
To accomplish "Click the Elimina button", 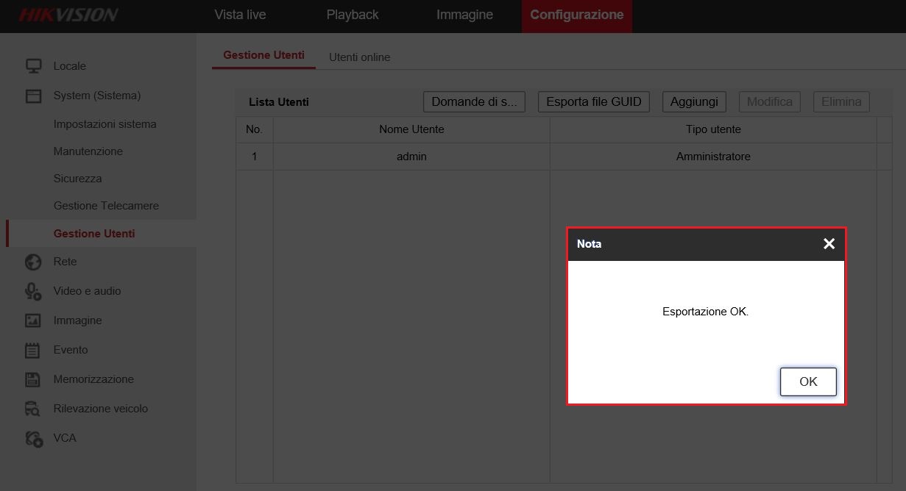I will (x=841, y=101).
